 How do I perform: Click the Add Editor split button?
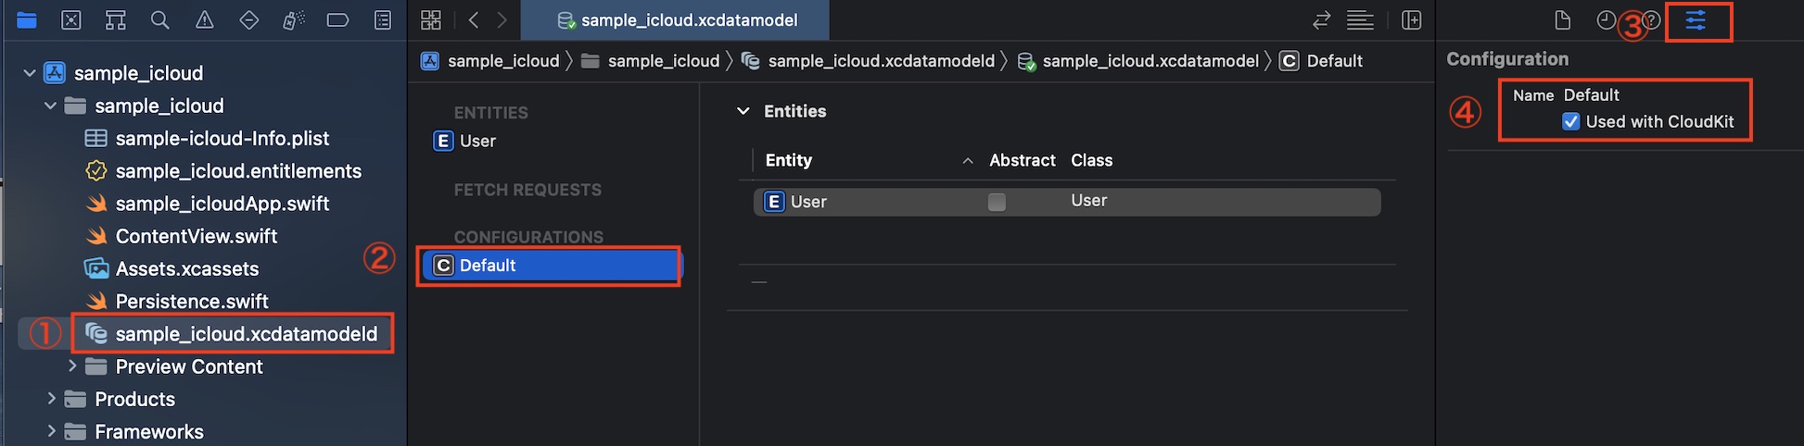click(x=1412, y=20)
